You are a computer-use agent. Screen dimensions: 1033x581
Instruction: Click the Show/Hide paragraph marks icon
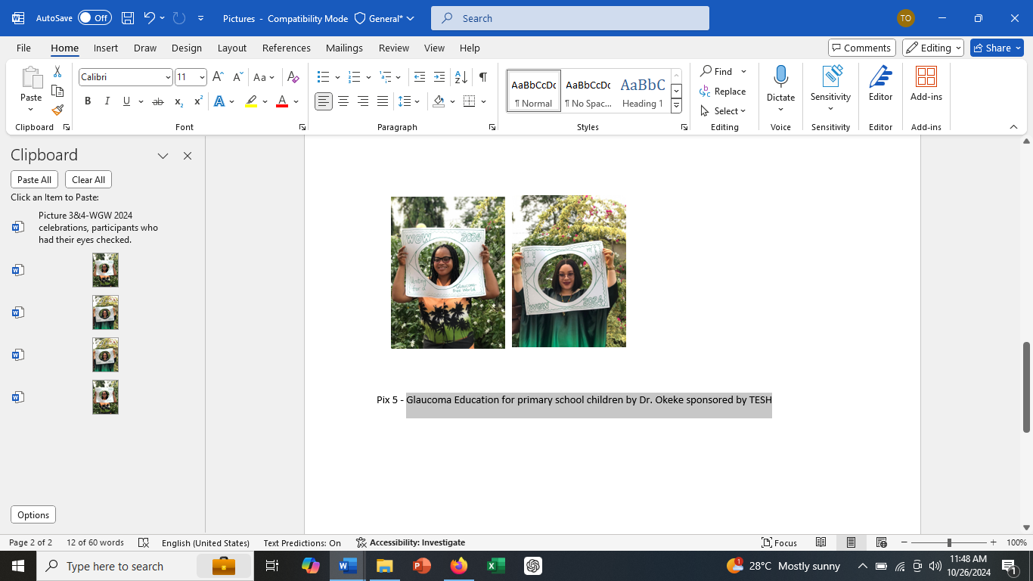(482, 77)
